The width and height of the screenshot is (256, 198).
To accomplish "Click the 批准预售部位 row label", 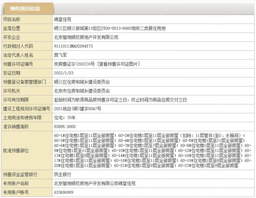I will (x=16, y=150).
